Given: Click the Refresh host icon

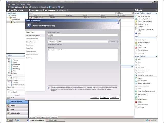Looking at the screenshot, I should pos(136,45).
